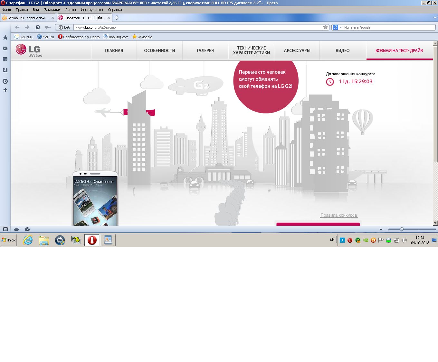
Task: Open the ВИДЕО section
Action: (x=343, y=50)
